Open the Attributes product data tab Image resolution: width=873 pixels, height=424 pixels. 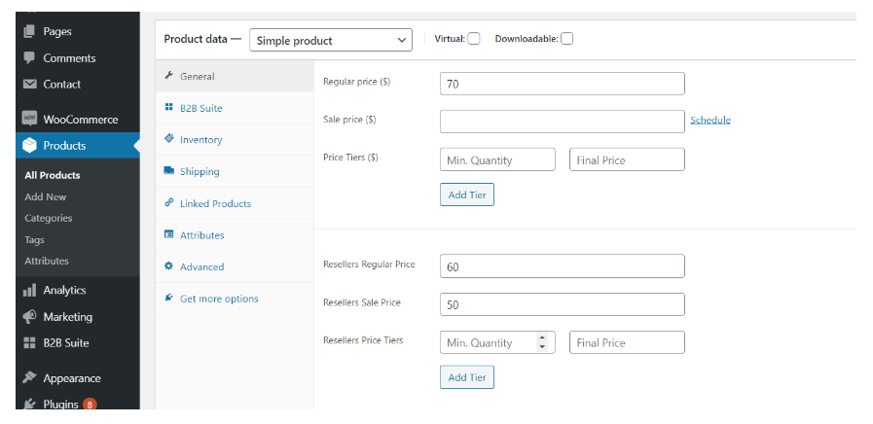coord(235,234)
